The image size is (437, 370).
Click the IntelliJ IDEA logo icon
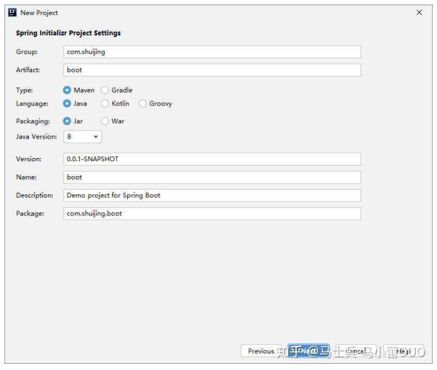point(12,12)
